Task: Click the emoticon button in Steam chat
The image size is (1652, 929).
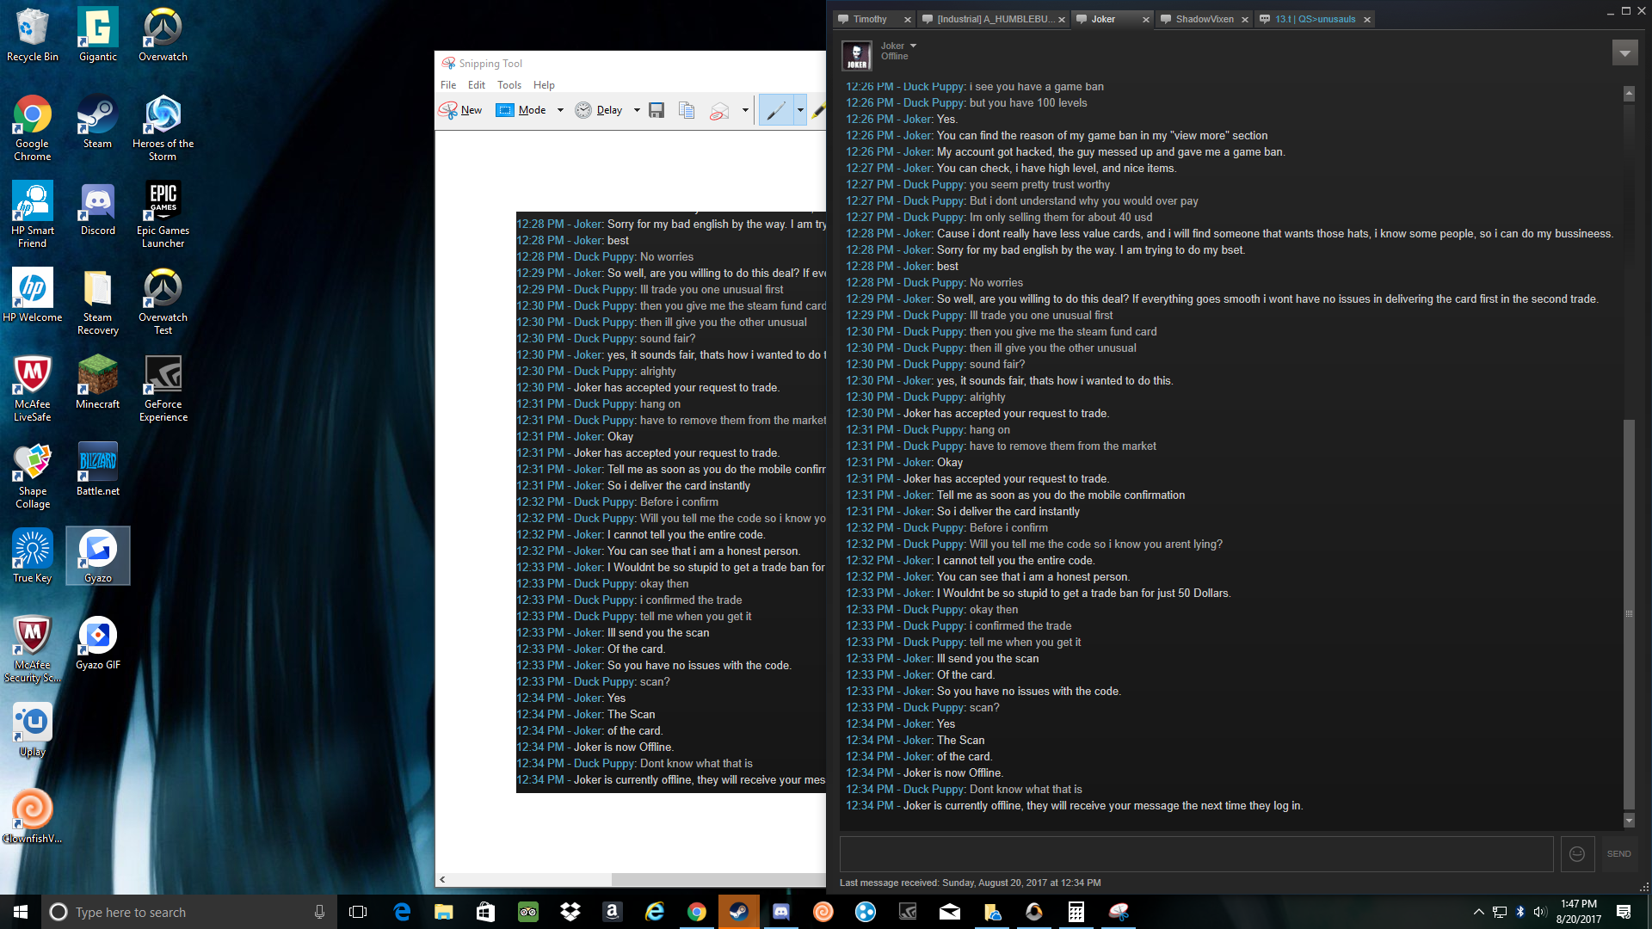Action: [1577, 853]
